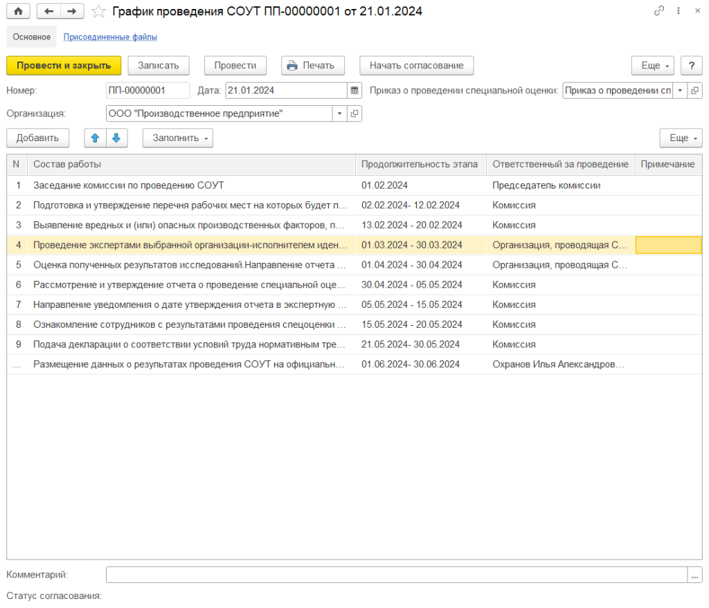Move row up with blue up arrow
The width and height of the screenshot is (709, 608).
(x=96, y=138)
